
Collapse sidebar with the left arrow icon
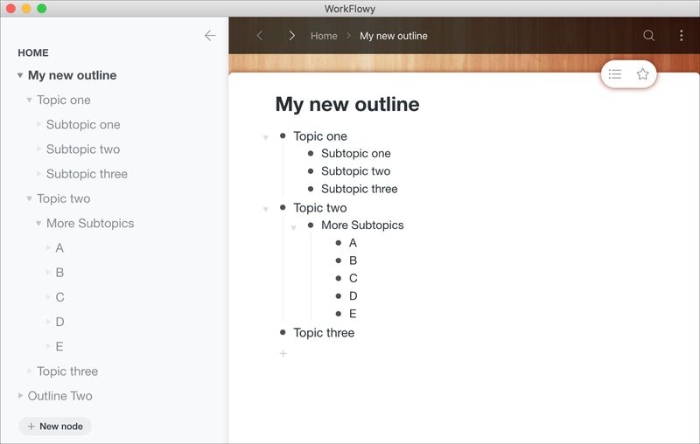click(210, 36)
